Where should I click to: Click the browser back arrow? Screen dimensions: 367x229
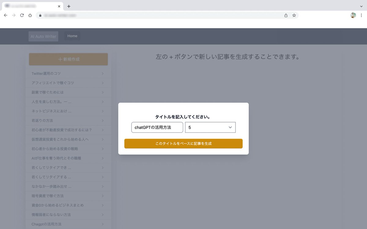point(6,15)
